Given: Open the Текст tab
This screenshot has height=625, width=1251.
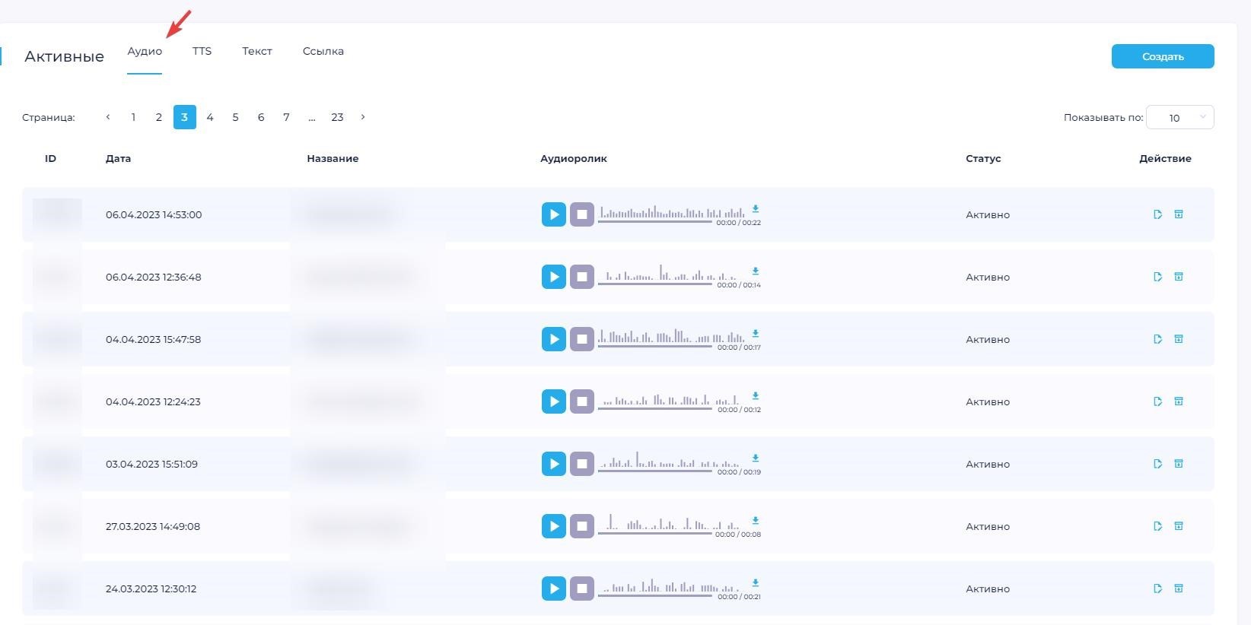Looking at the screenshot, I should click(257, 51).
